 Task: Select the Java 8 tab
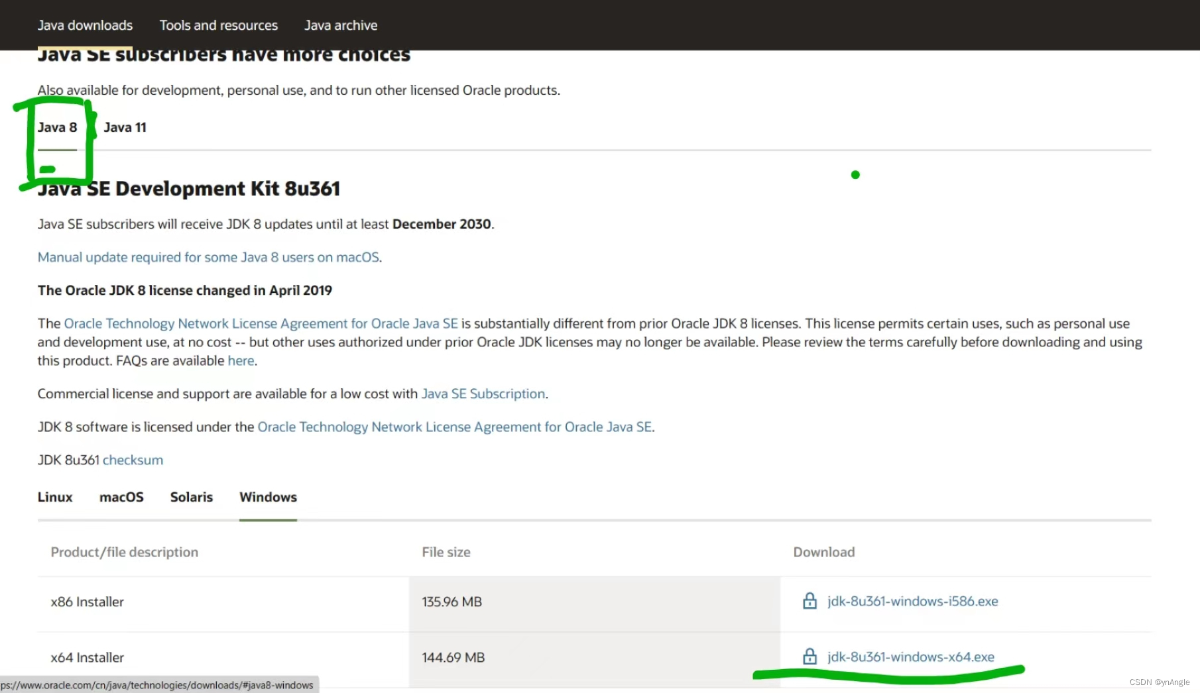[57, 127]
